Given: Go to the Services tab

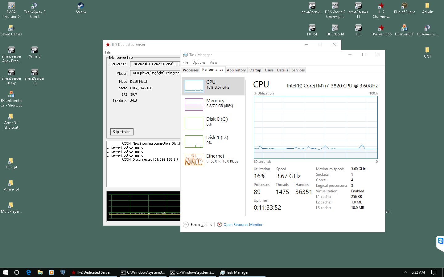Looking at the screenshot, I should (x=298, y=70).
